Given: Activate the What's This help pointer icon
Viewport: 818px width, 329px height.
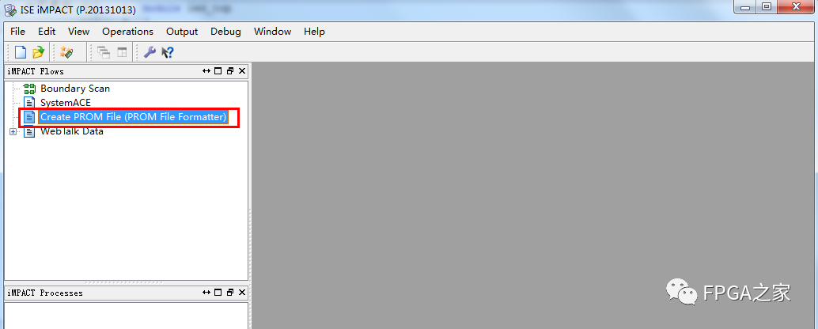Looking at the screenshot, I should pyautogui.click(x=168, y=52).
